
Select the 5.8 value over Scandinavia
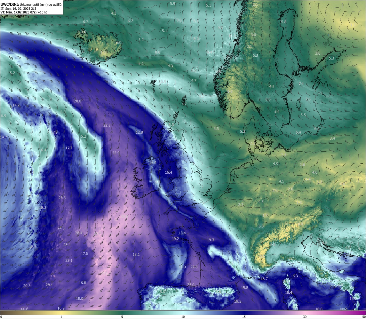284,22
